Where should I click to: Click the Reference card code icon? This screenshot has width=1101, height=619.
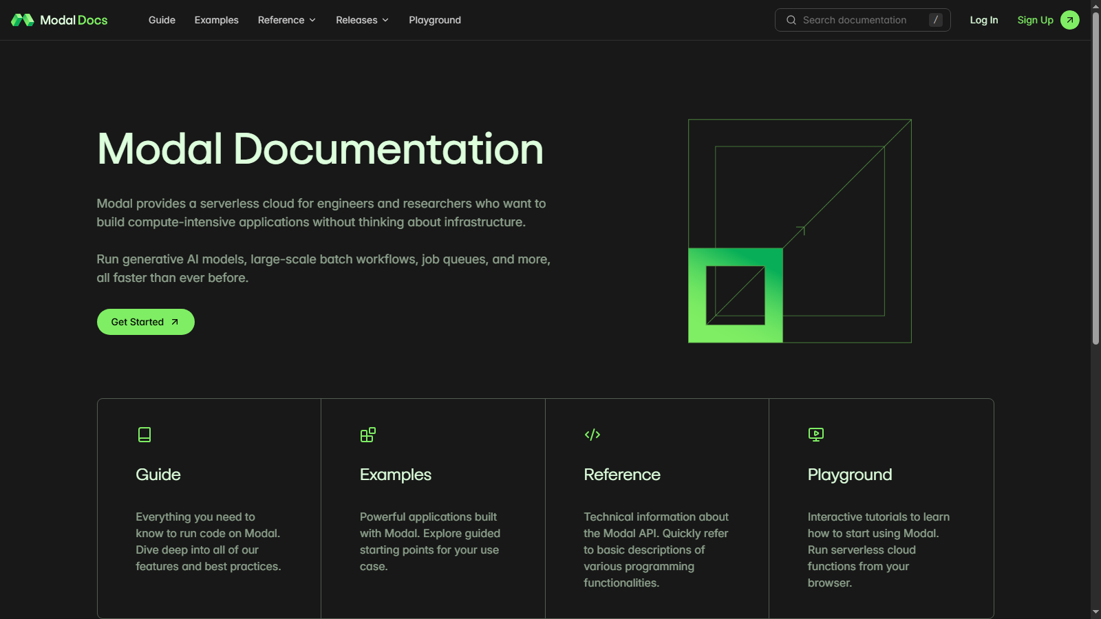point(592,435)
